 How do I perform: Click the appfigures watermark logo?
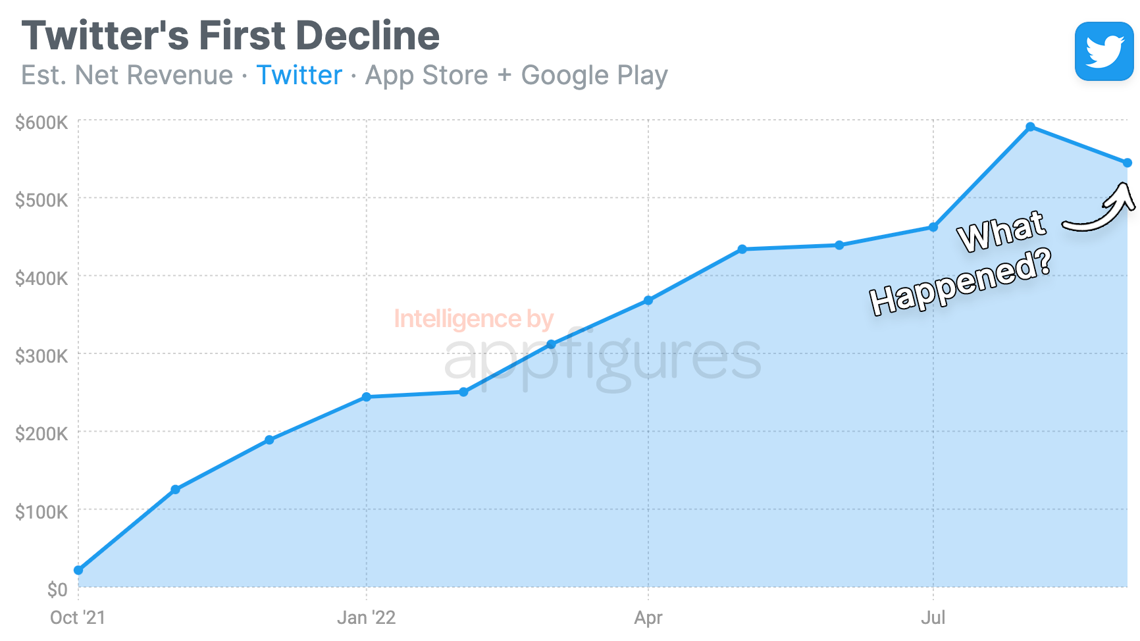(602, 359)
